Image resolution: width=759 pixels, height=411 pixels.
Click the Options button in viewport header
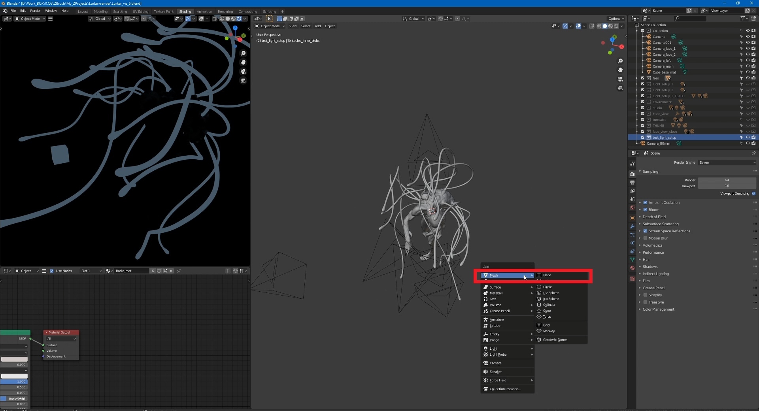616,19
